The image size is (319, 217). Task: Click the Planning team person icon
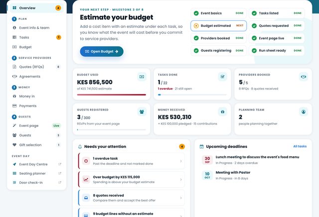pyautogui.click(x=304, y=112)
